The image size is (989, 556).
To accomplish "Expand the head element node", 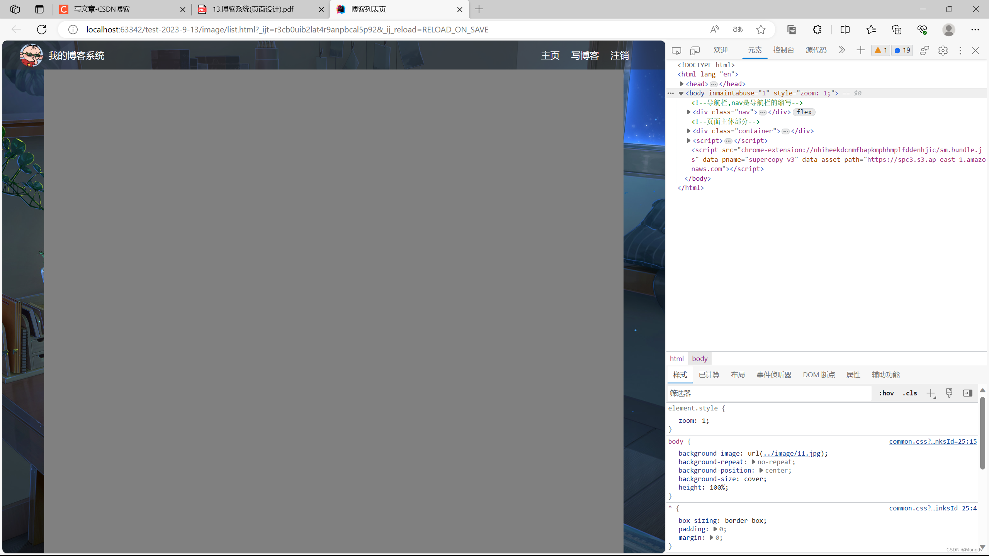I will click(682, 84).
